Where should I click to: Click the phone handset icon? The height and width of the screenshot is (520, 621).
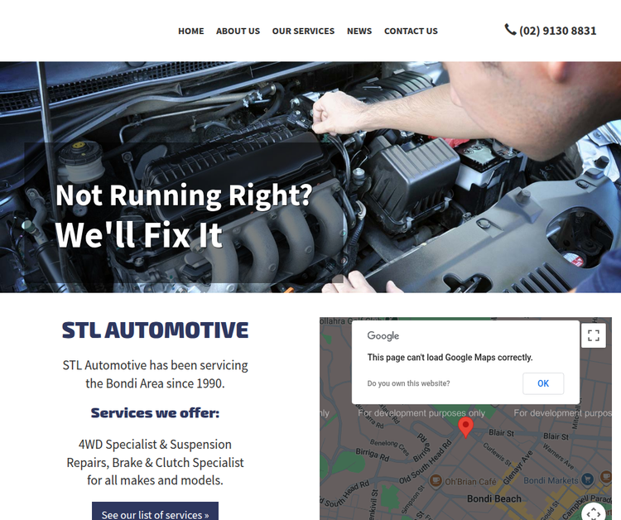click(510, 30)
